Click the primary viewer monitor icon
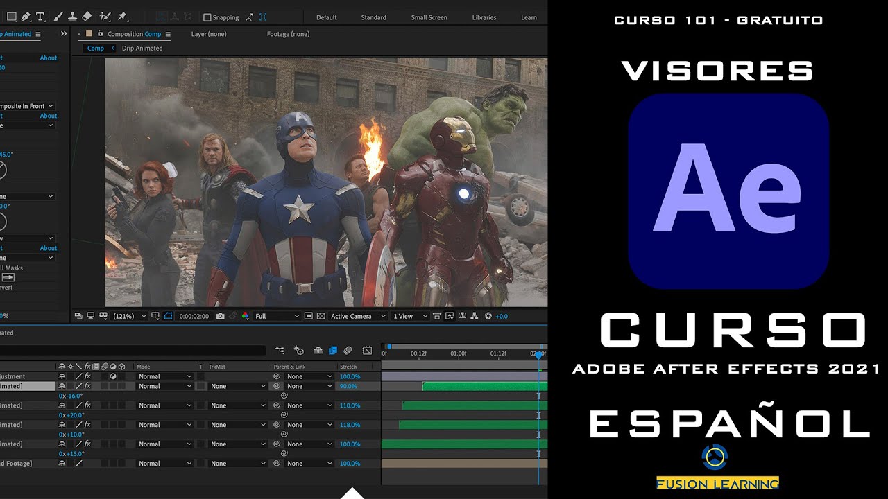 [x=90, y=316]
